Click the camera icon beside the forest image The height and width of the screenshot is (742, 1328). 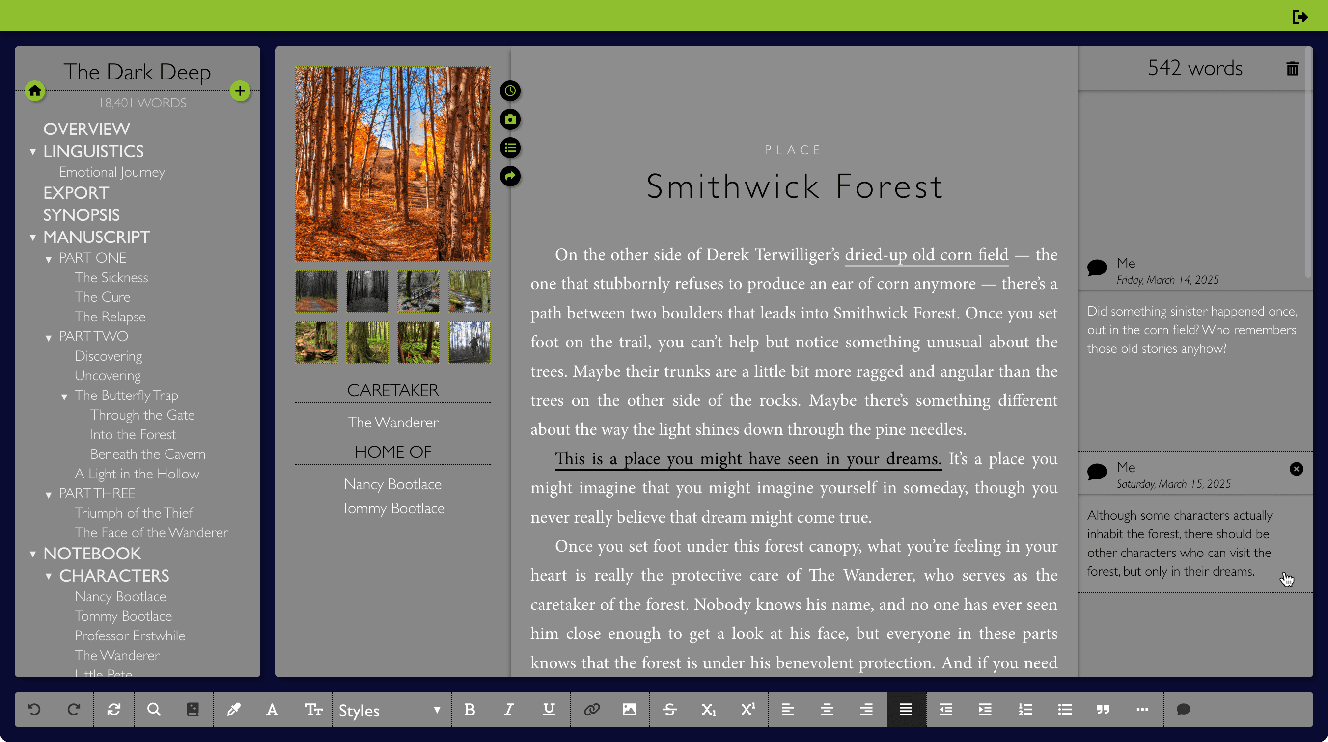pos(510,120)
